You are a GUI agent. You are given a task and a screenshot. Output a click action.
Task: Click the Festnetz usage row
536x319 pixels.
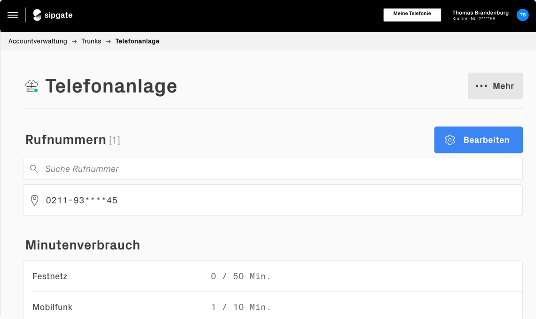tap(273, 276)
